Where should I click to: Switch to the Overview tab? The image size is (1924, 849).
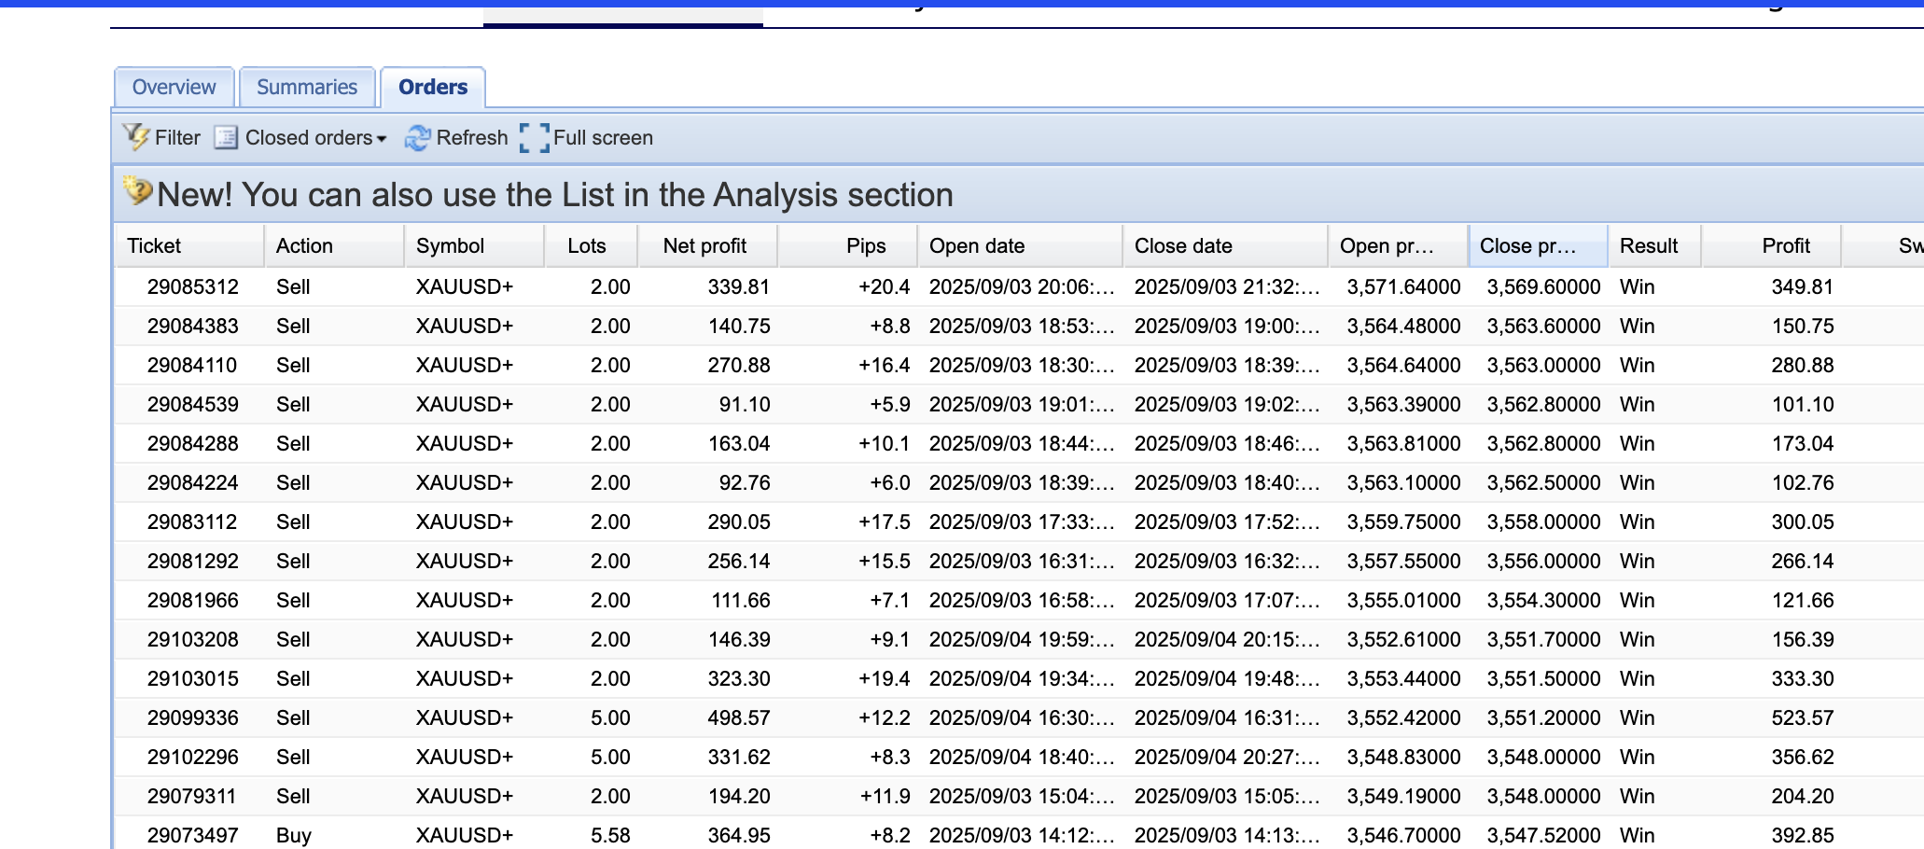point(174,87)
